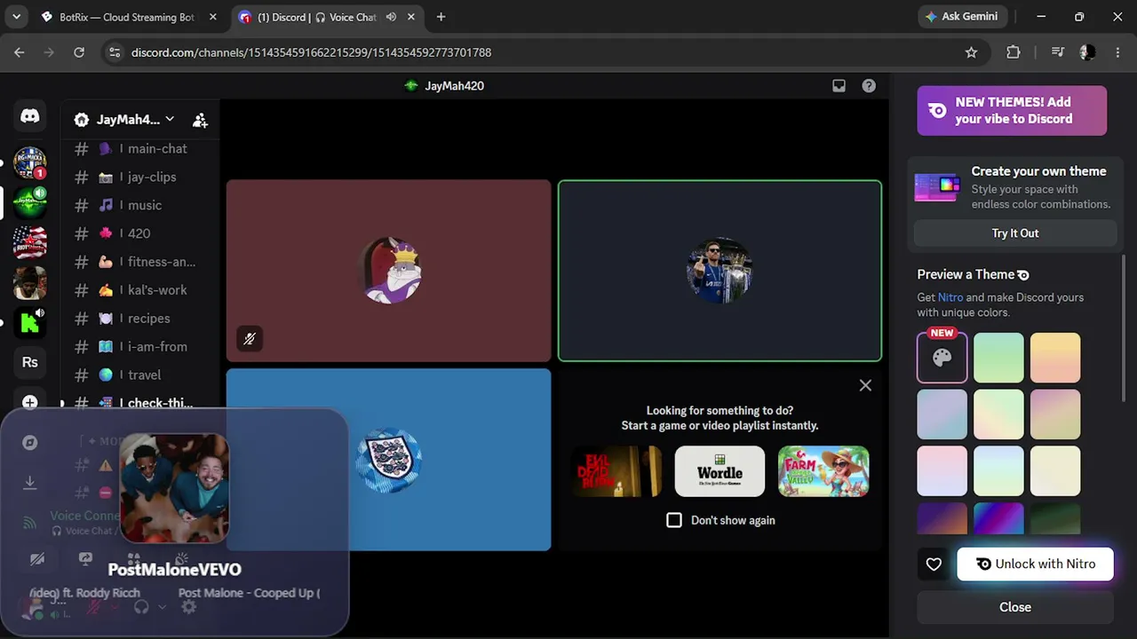
Task: Click the Add a Server plus icon
Action: click(x=30, y=402)
